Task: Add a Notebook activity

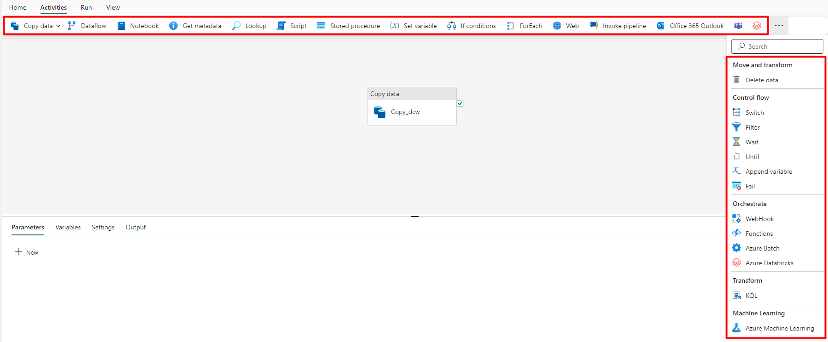Action: pos(138,26)
